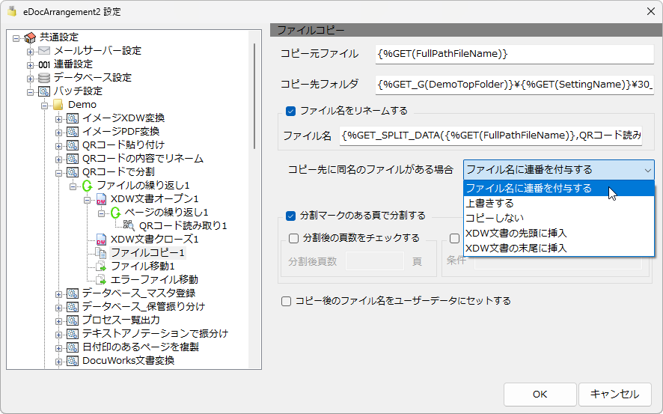Viewport: 663px width, 414px height.
Task: Click the データベース設定 database icon
Action: click(44, 78)
